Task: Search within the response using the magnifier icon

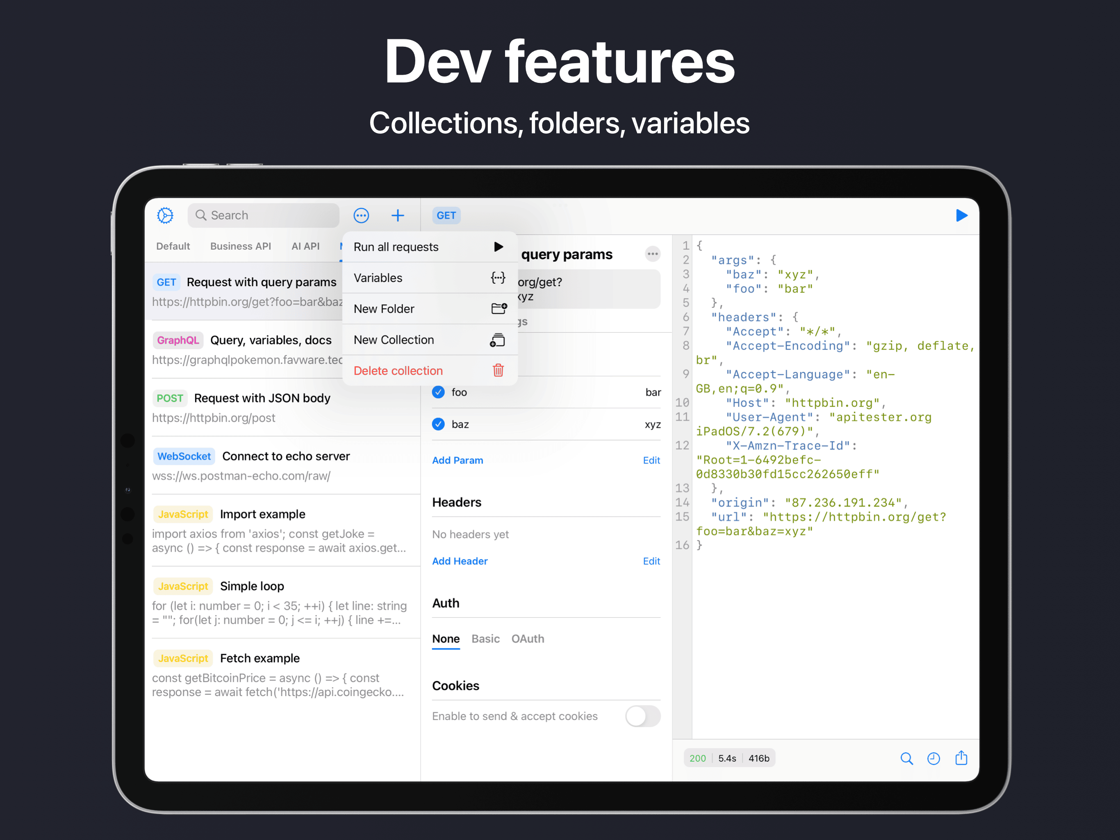Action: (907, 758)
